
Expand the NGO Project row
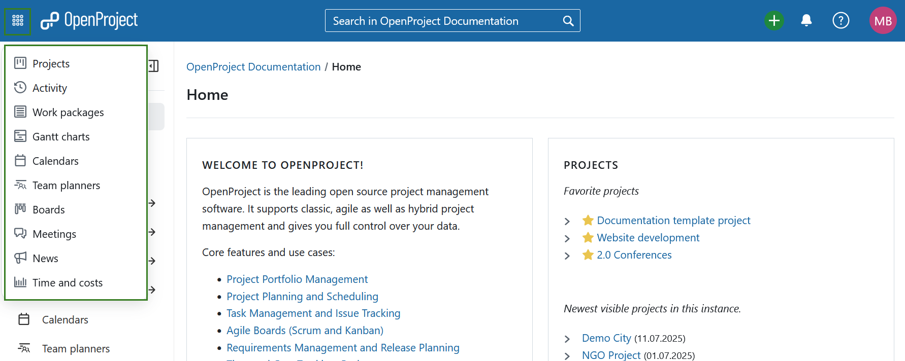tap(567, 356)
